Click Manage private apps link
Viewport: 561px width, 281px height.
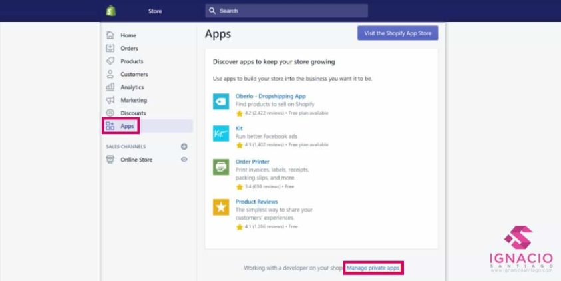tap(373, 268)
